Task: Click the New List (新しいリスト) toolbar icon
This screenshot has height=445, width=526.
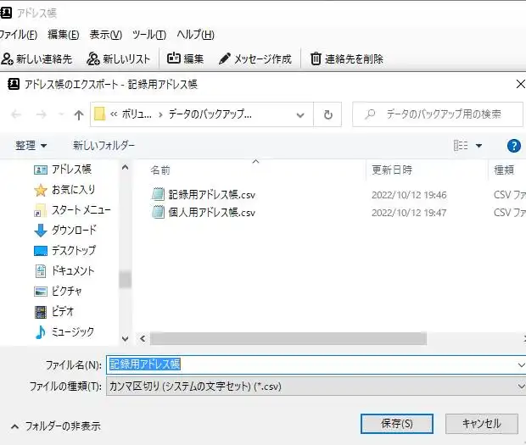Action: (93, 59)
